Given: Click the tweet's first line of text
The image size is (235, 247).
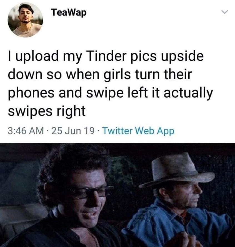Looking at the screenshot, I should click(x=106, y=57).
